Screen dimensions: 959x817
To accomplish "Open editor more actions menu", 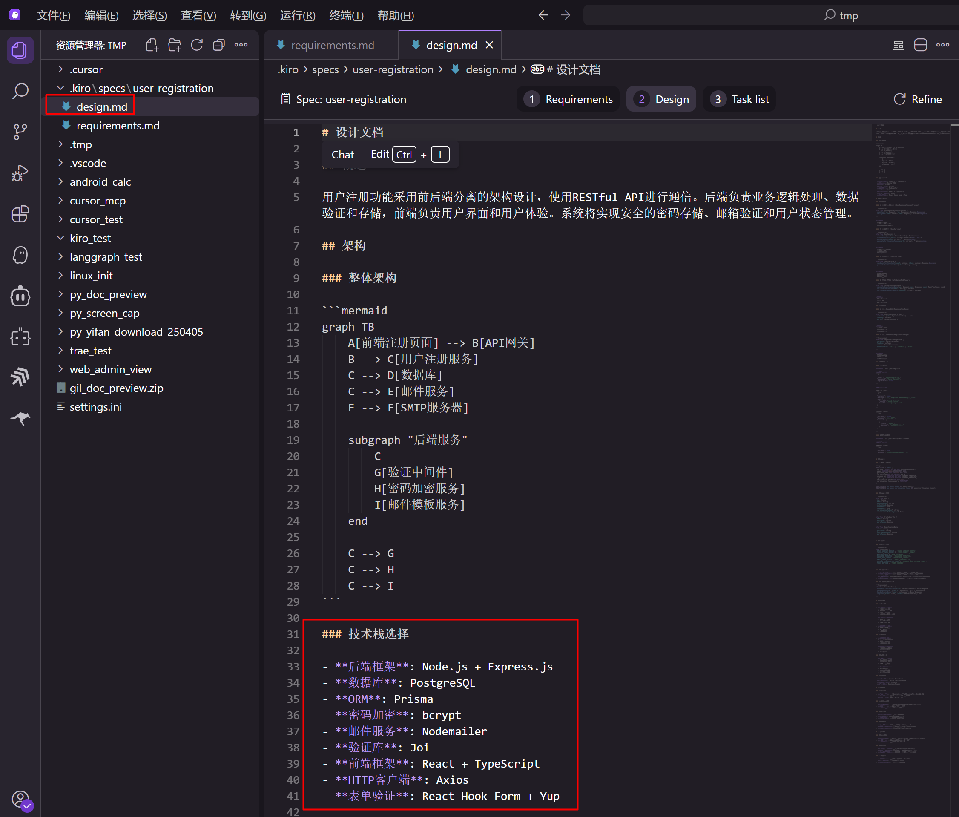I will (943, 45).
